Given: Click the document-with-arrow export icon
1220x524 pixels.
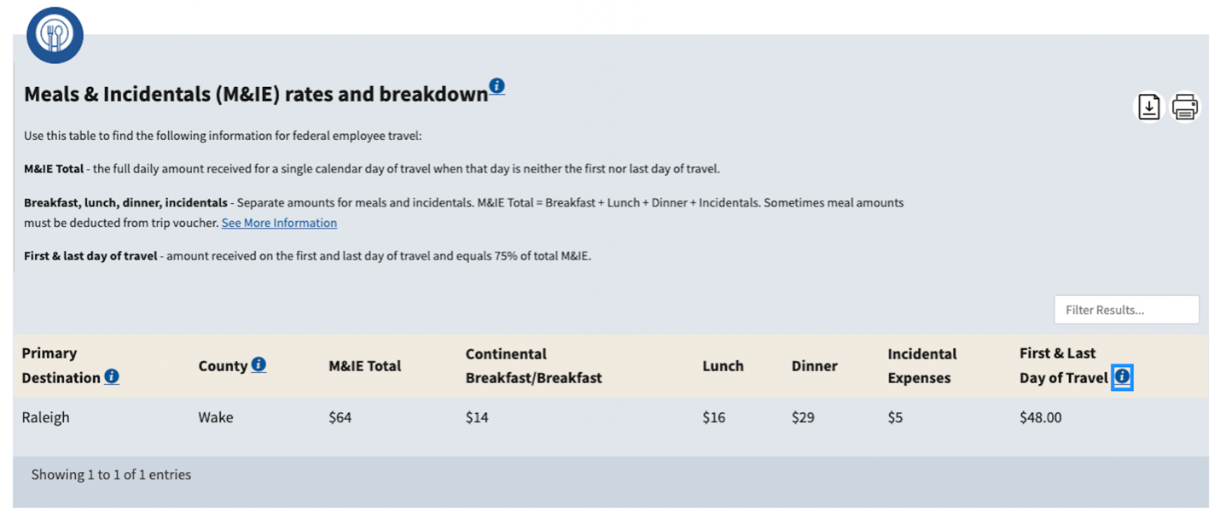Looking at the screenshot, I should pos(1148,107).
